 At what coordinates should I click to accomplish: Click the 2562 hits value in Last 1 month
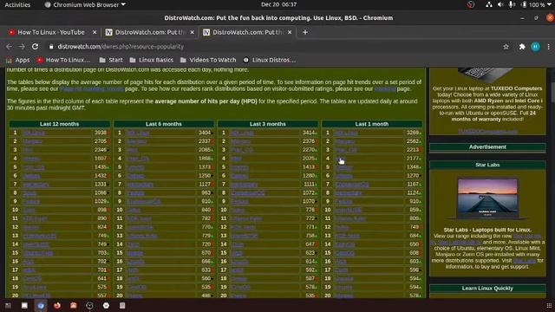[413, 141]
